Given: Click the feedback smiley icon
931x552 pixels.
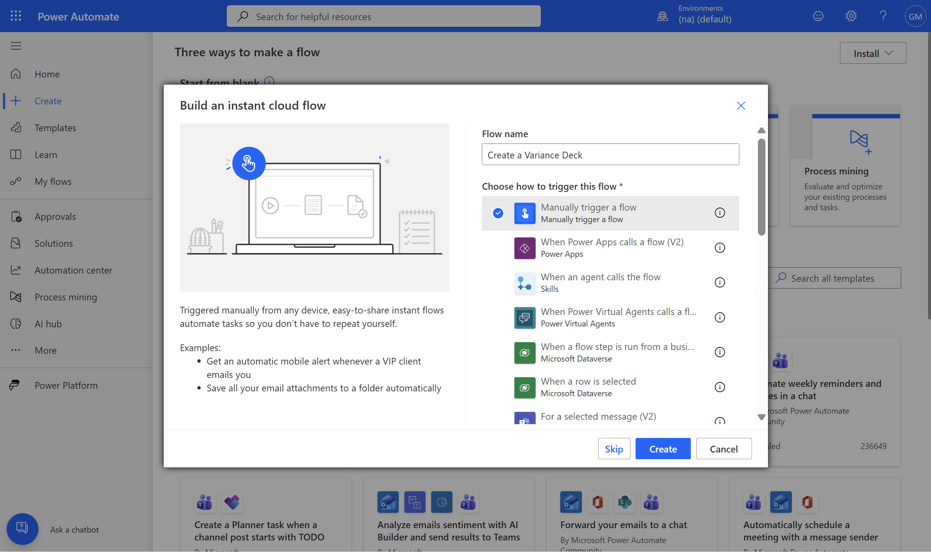Looking at the screenshot, I should point(818,16).
